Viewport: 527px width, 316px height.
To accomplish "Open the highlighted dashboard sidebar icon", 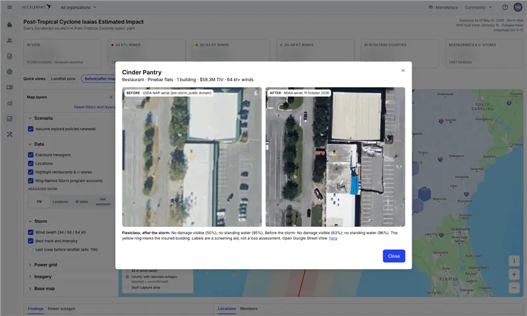I will pyautogui.click(x=9, y=119).
